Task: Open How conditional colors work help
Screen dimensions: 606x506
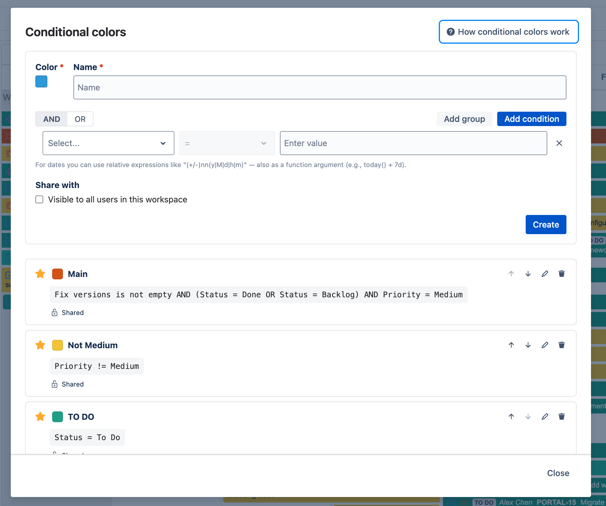Action: [x=509, y=32]
